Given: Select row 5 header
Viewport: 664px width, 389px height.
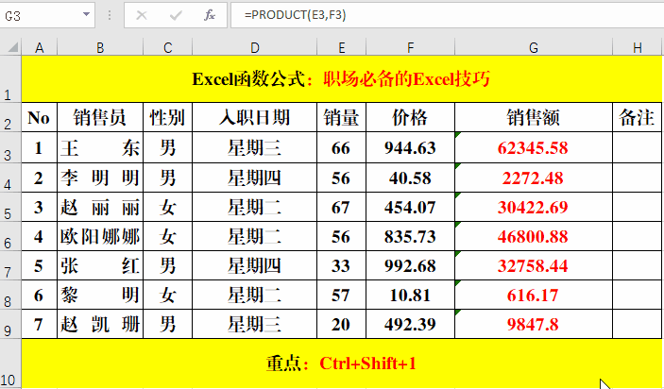Looking at the screenshot, I should coord(10,207).
